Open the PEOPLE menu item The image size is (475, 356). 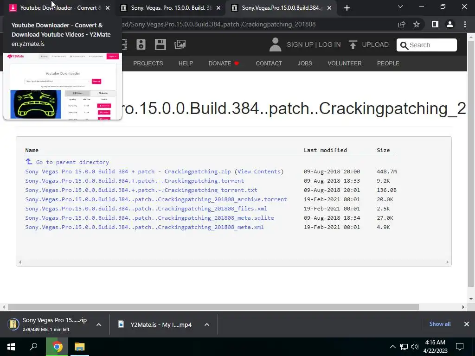pos(388,63)
